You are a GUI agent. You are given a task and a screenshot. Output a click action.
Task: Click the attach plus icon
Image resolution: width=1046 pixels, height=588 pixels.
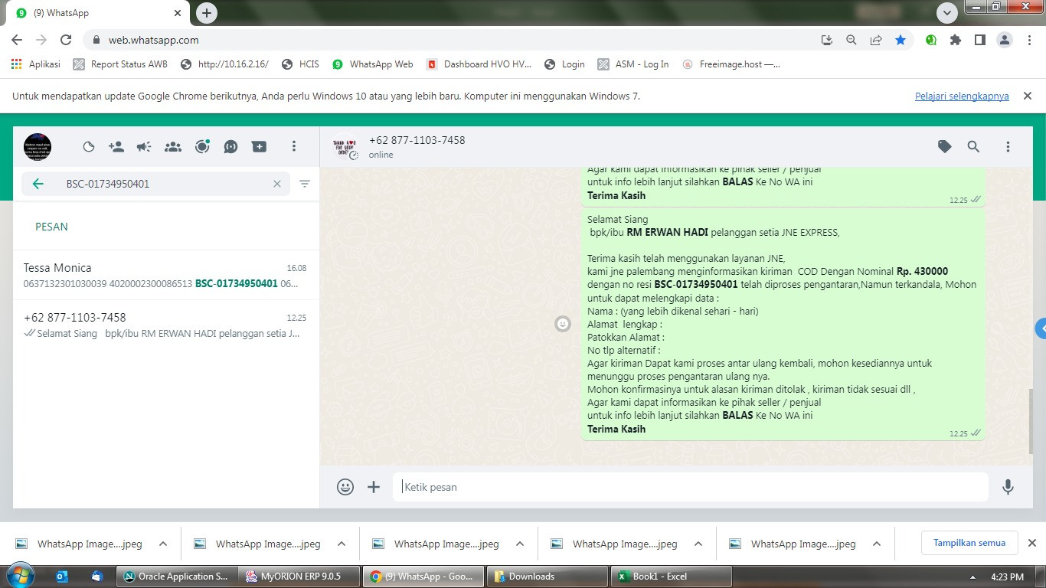[374, 486]
